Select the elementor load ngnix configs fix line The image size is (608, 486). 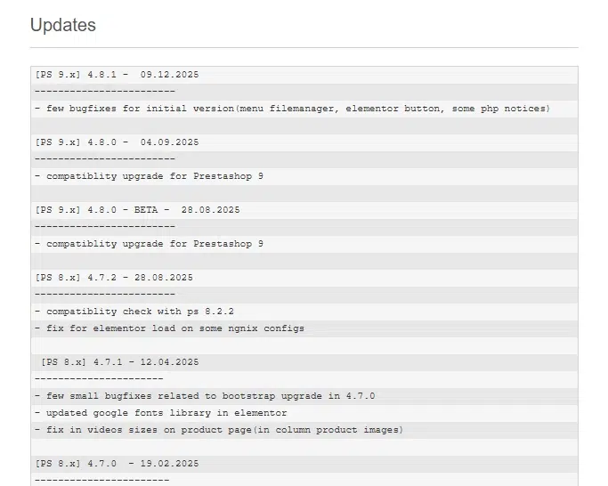(x=169, y=328)
